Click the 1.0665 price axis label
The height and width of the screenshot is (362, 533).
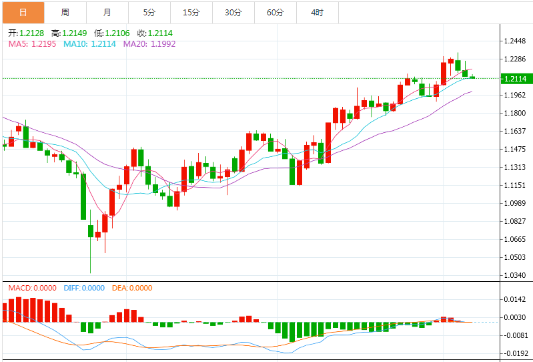pos(516,239)
